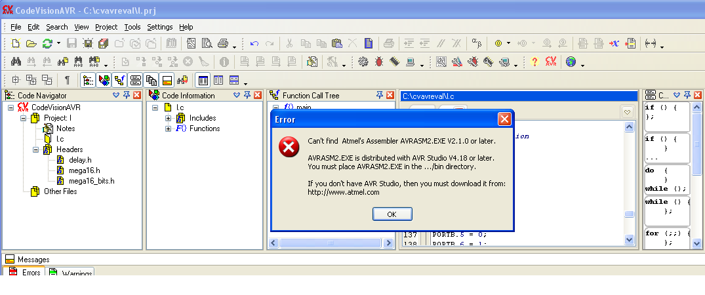The height and width of the screenshot is (295, 705).
Task: Click code templates panel scrollbar thumb
Action: point(697,145)
